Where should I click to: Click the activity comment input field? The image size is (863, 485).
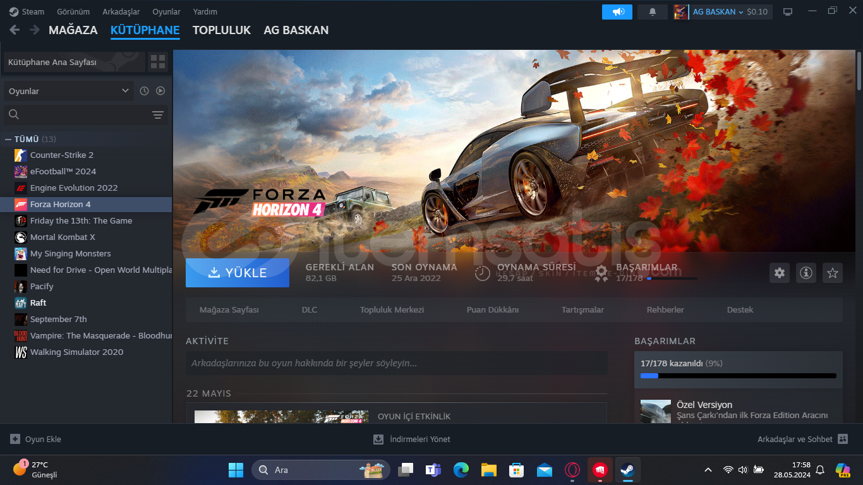[396, 363]
